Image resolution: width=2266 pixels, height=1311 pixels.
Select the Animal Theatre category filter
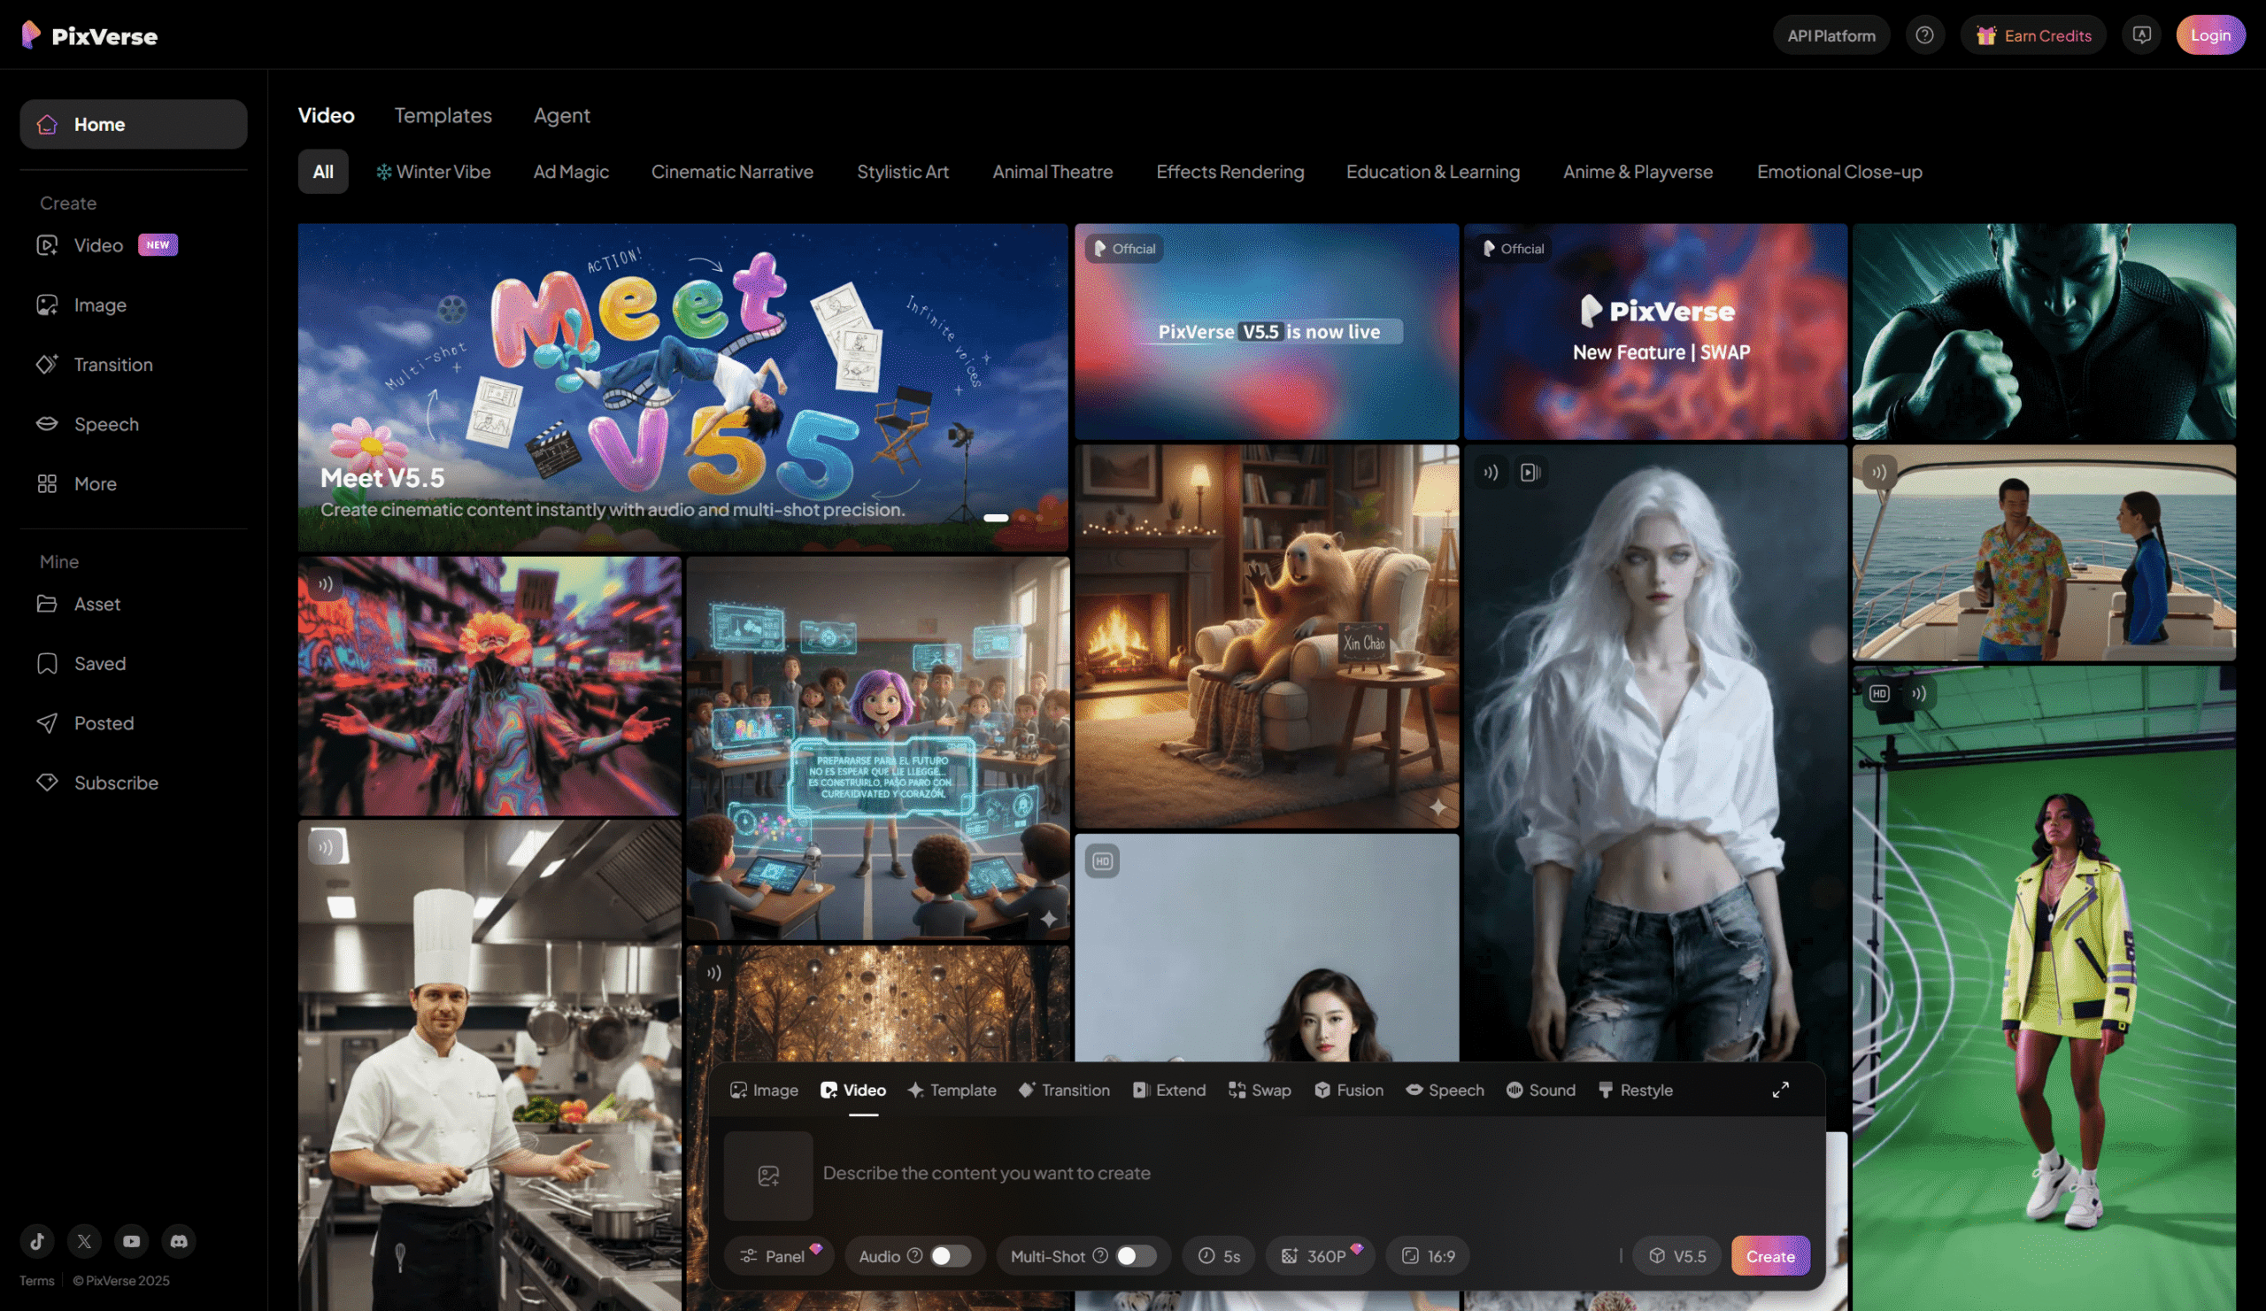click(1052, 171)
